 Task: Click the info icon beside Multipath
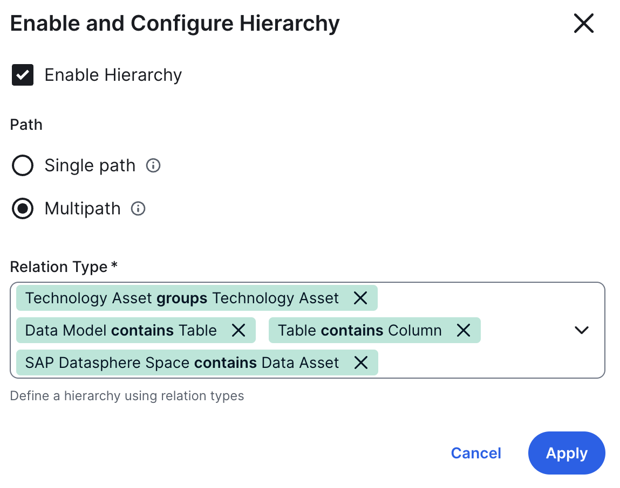point(138,209)
